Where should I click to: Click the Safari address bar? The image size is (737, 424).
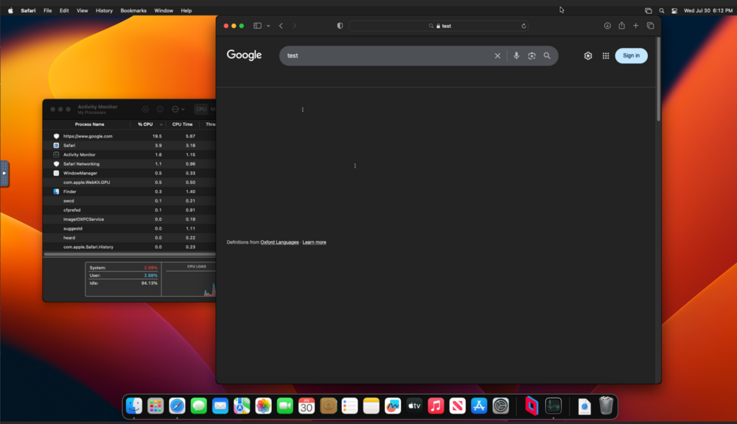coord(439,26)
